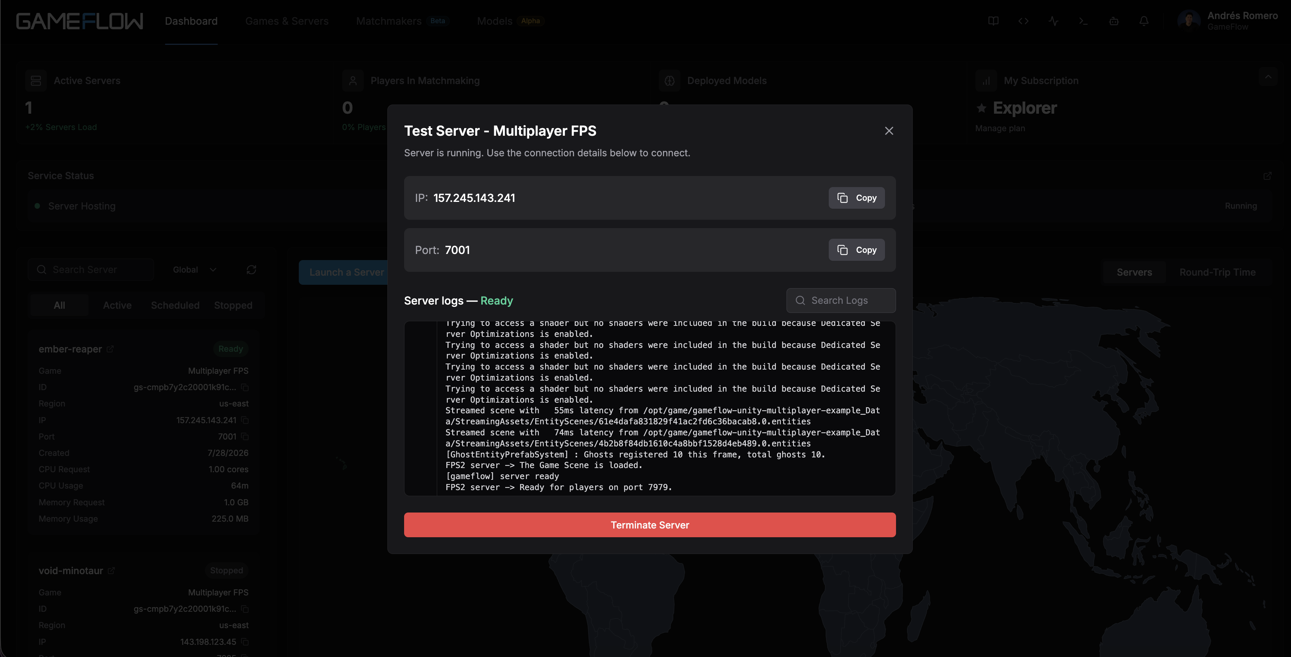Open void-minotaur external link icon
Screen dimensions: 1291x657
coord(111,570)
